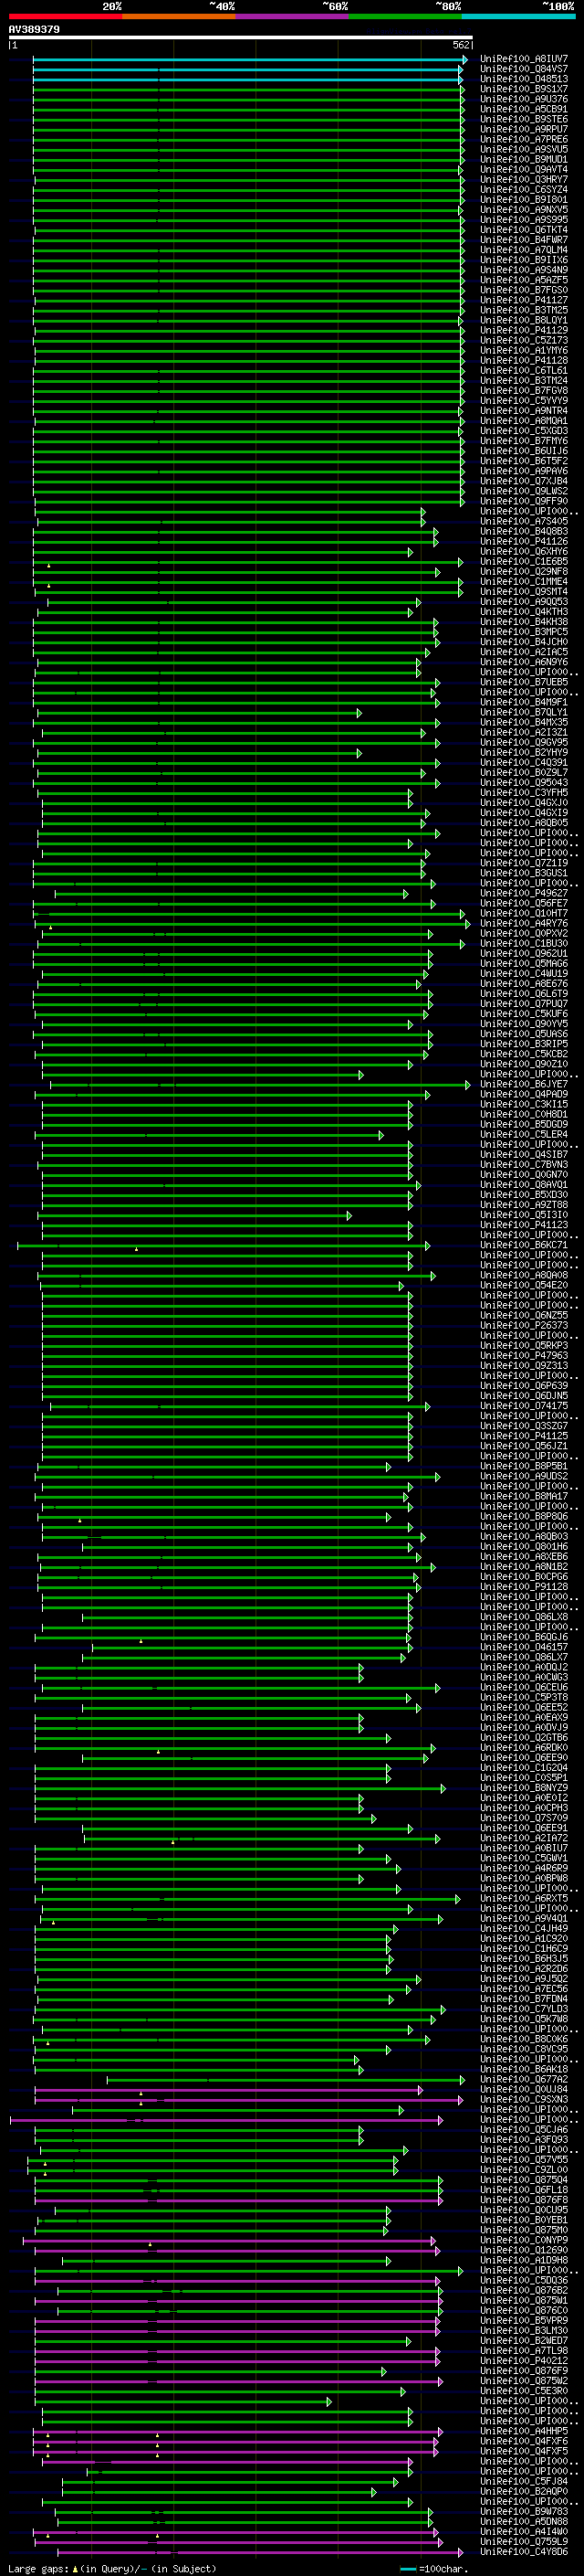Select the UniRef100_A1D9H8 label

(524, 2260)
